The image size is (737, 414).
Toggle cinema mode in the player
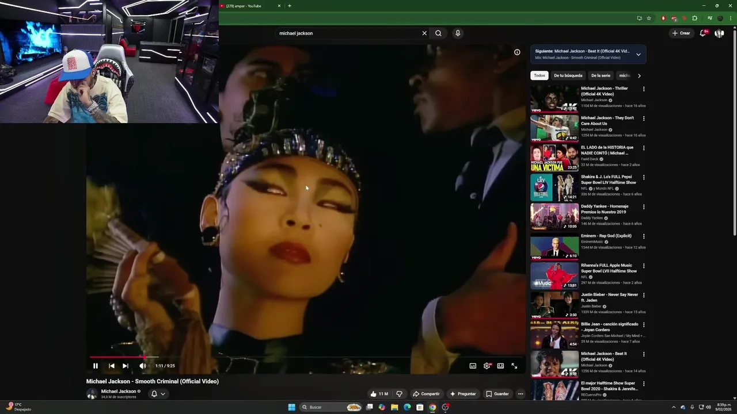(x=500, y=366)
